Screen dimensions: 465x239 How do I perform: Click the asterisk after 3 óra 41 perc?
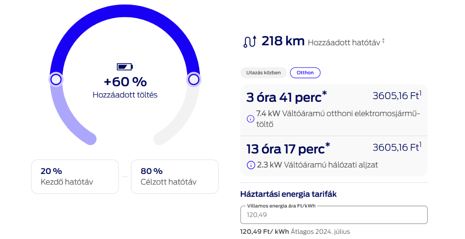pyautogui.click(x=324, y=94)
